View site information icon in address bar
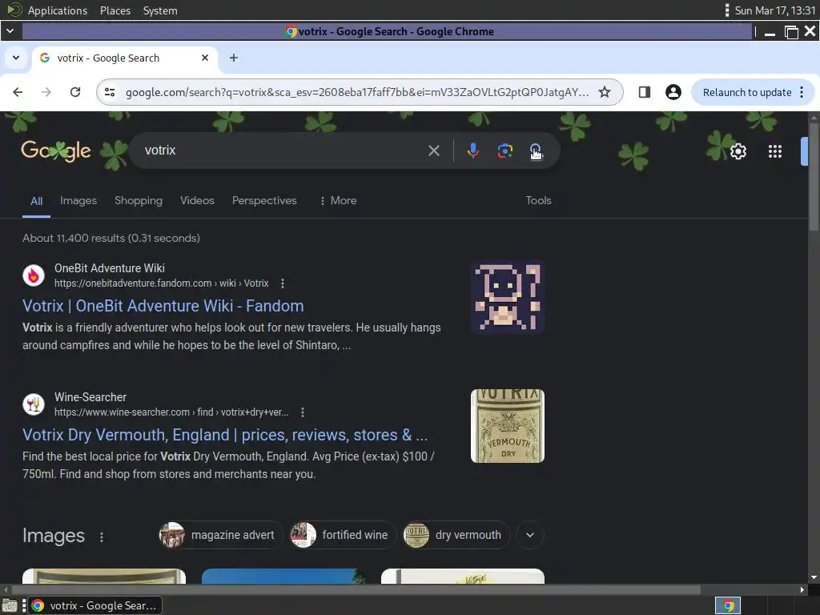 click(110, 93)
